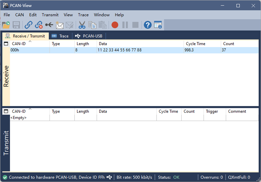The height and width of the screenshot is (182, 261).
Task: Switch to the PCAN-USB tab
Action: 89,36
